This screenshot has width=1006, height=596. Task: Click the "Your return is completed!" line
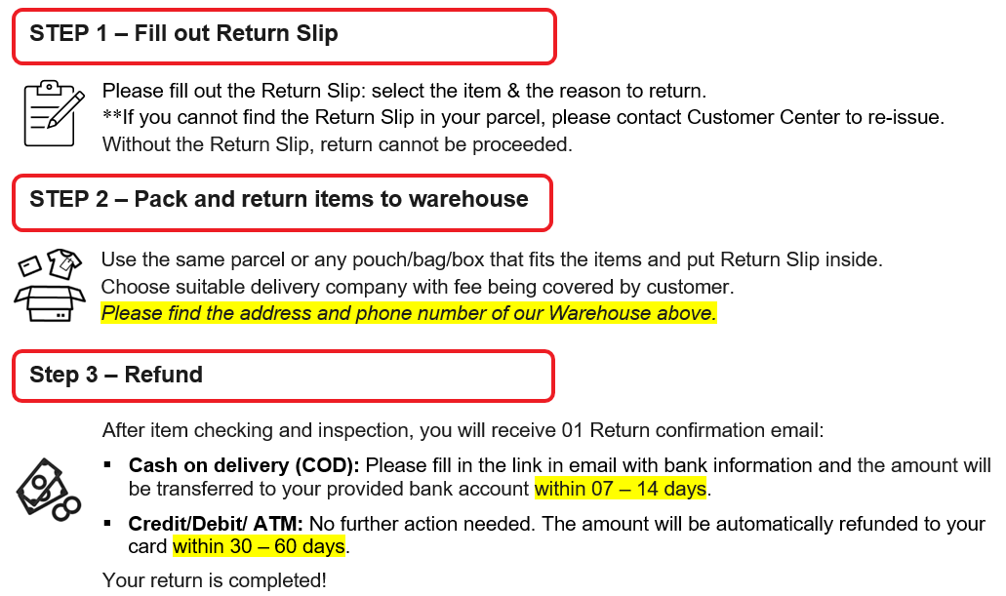point(215,580)
